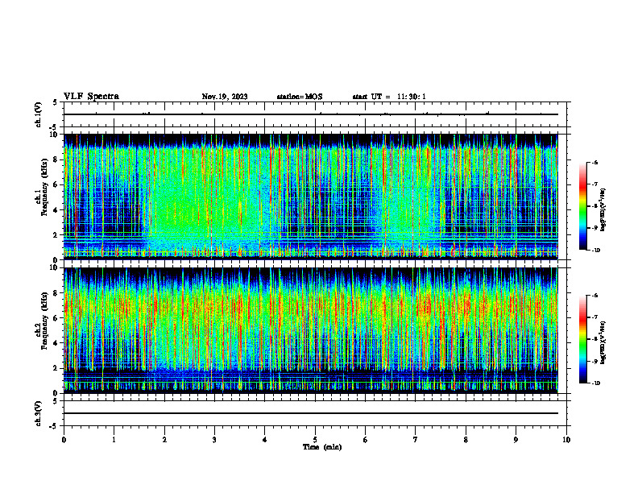638x493 pixels.
Task: Click '-10' on the ch.1 colorbar scale
Action: click(596, 250)
